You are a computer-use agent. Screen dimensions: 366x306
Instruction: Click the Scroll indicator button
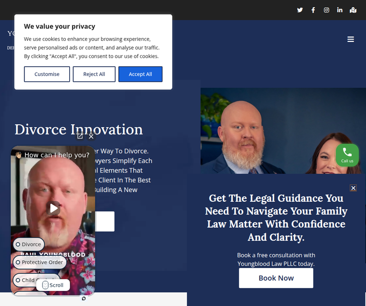(53, 285)
